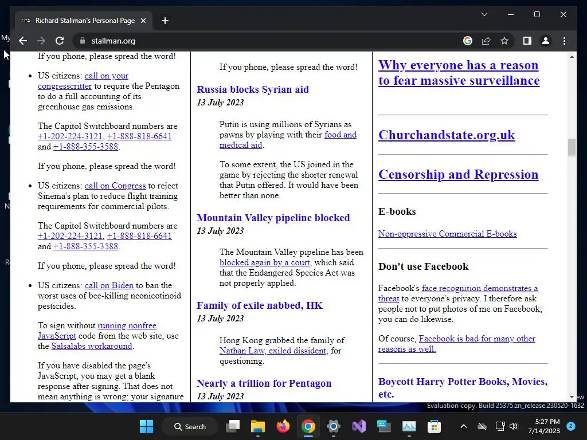587x440 pixels.
Task: View site info lock icon
Action: [x=83, y=41]
